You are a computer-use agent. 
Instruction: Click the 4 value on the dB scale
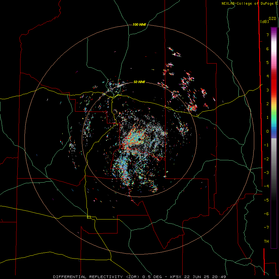tap(268, 76)
